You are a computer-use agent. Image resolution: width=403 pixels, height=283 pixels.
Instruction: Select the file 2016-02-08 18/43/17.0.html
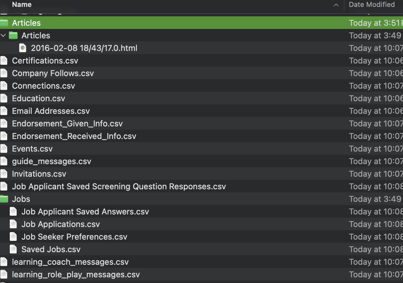(x=84, y=48)
